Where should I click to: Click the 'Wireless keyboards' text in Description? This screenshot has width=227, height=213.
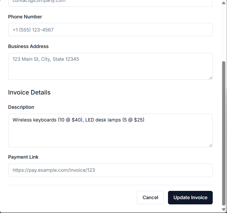(35, 120)
